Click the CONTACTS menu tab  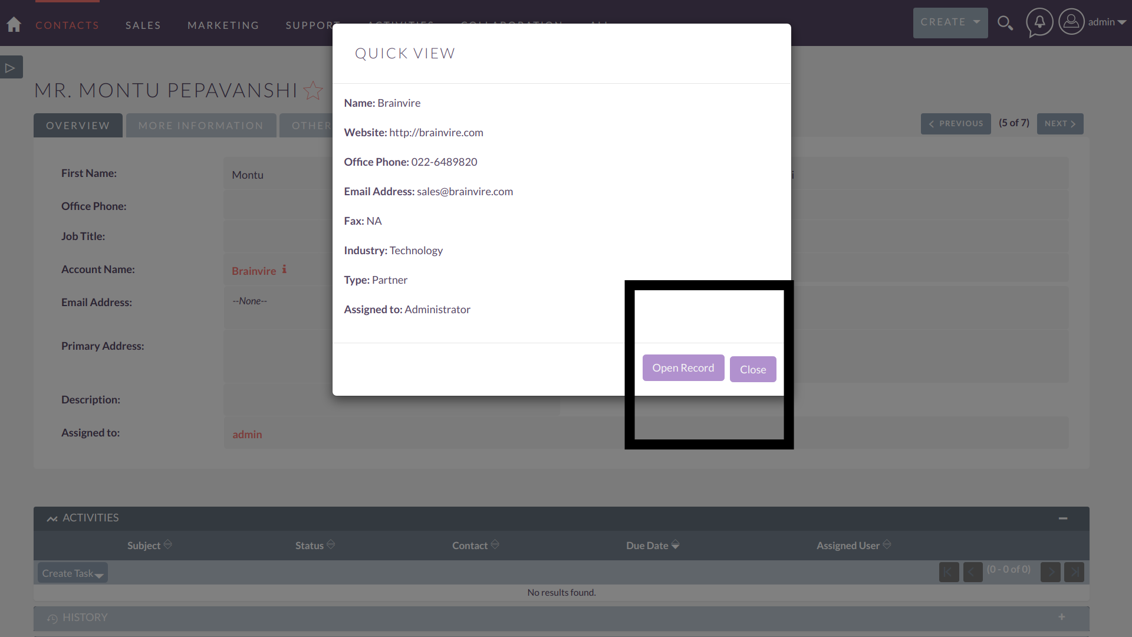(68, 25)
